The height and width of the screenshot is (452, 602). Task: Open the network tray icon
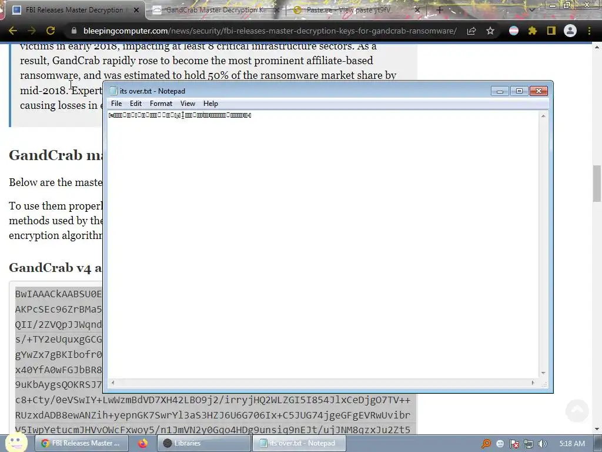[529, 444]
